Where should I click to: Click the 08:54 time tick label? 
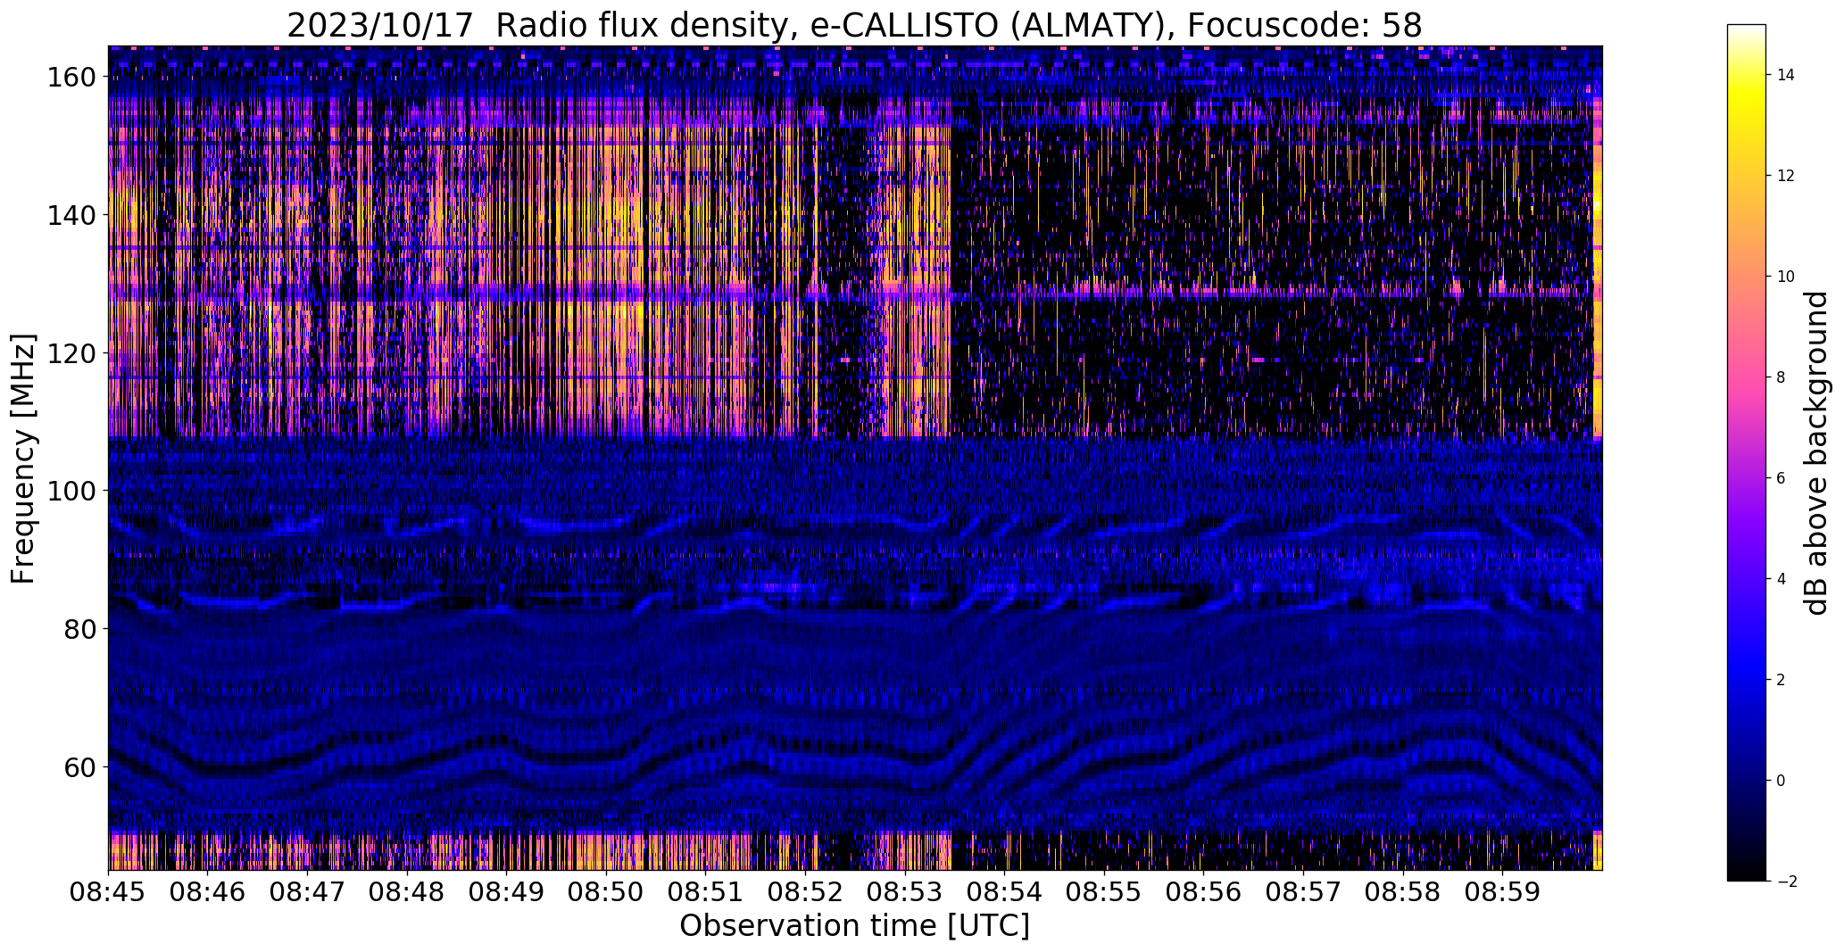click(1004, 892)
